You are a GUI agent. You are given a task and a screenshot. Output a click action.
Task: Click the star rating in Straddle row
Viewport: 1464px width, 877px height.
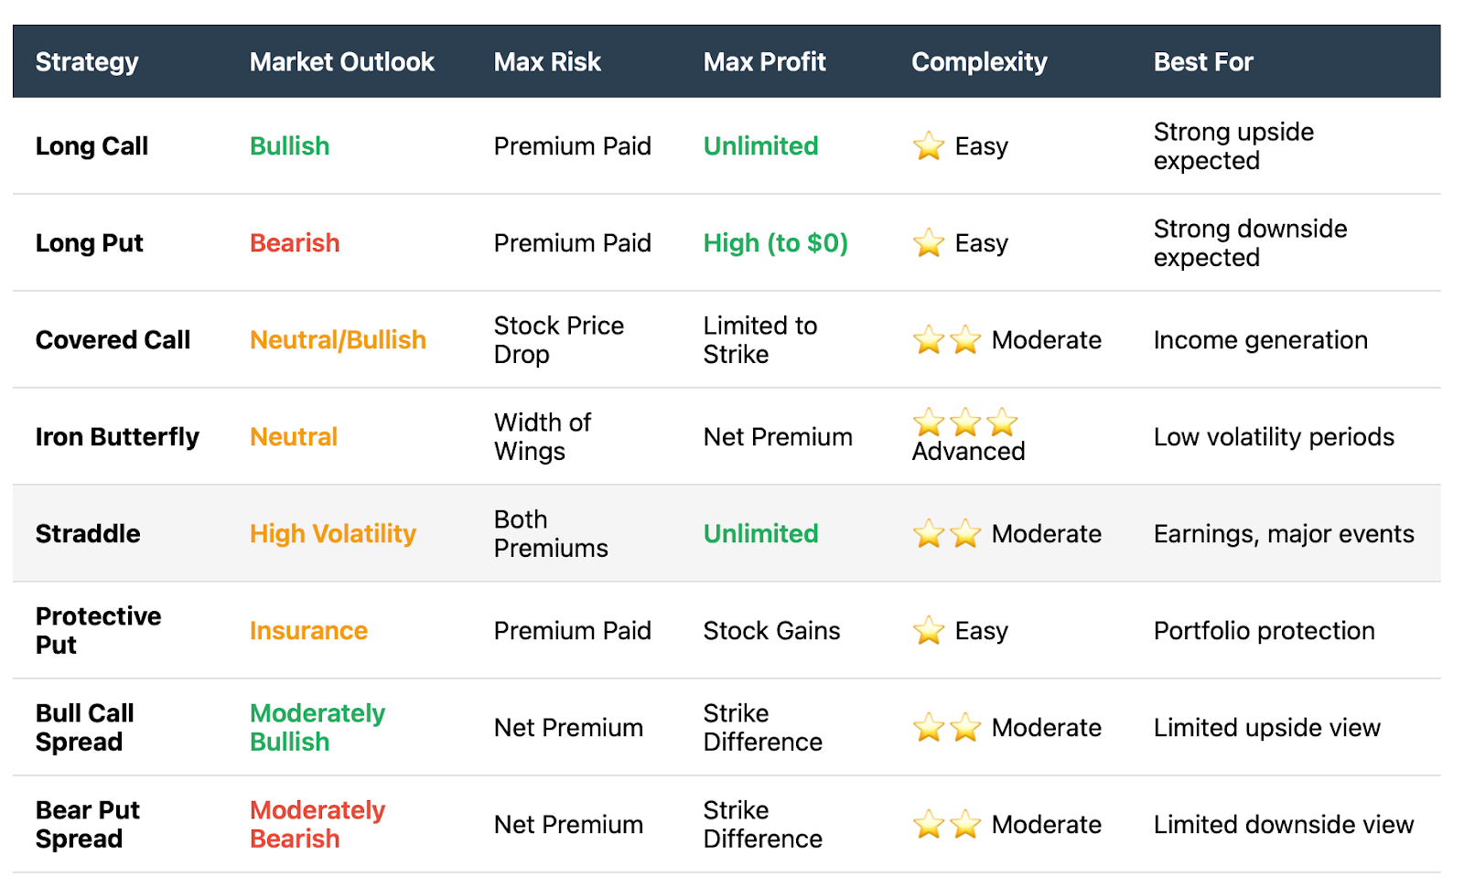[947, 534]
